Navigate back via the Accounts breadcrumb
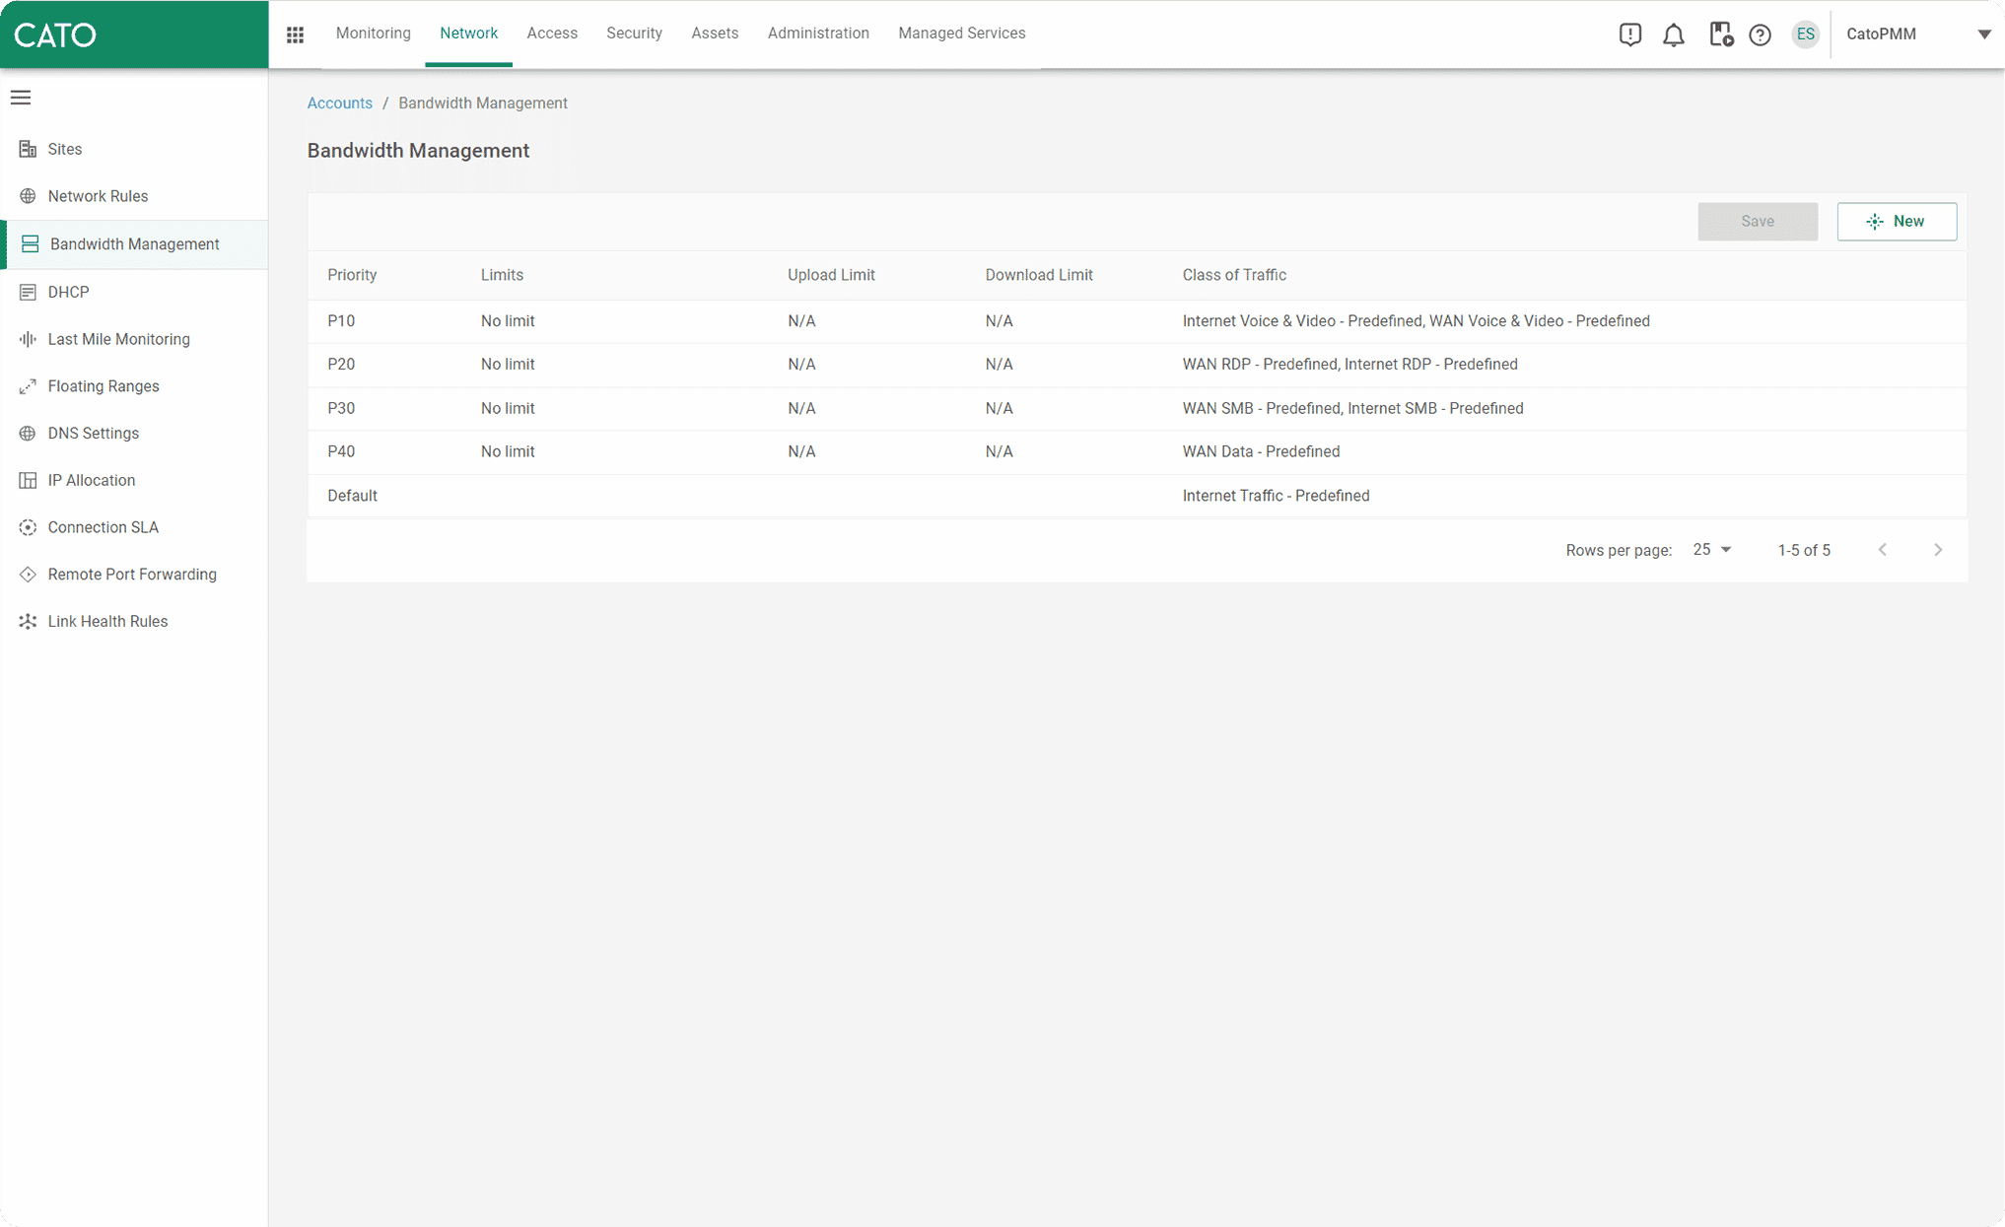 click(x=339, y=102)
